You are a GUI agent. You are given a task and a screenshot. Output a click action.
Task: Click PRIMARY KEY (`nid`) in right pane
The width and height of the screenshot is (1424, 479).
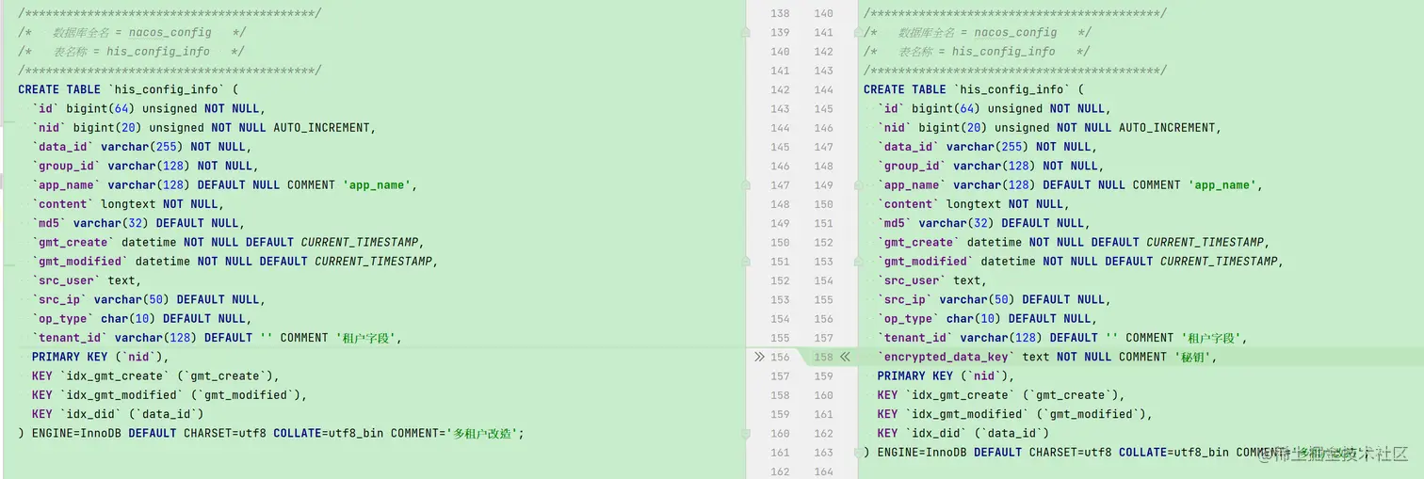tap(946, 375)
